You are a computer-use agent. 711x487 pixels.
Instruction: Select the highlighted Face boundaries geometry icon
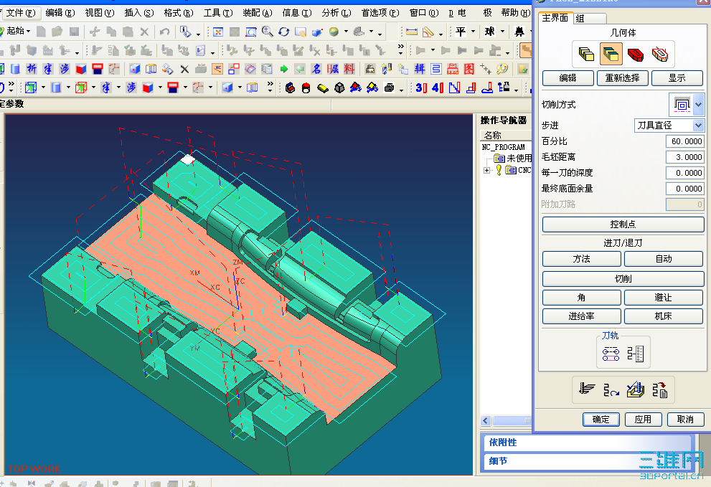[x=611, y=54]
